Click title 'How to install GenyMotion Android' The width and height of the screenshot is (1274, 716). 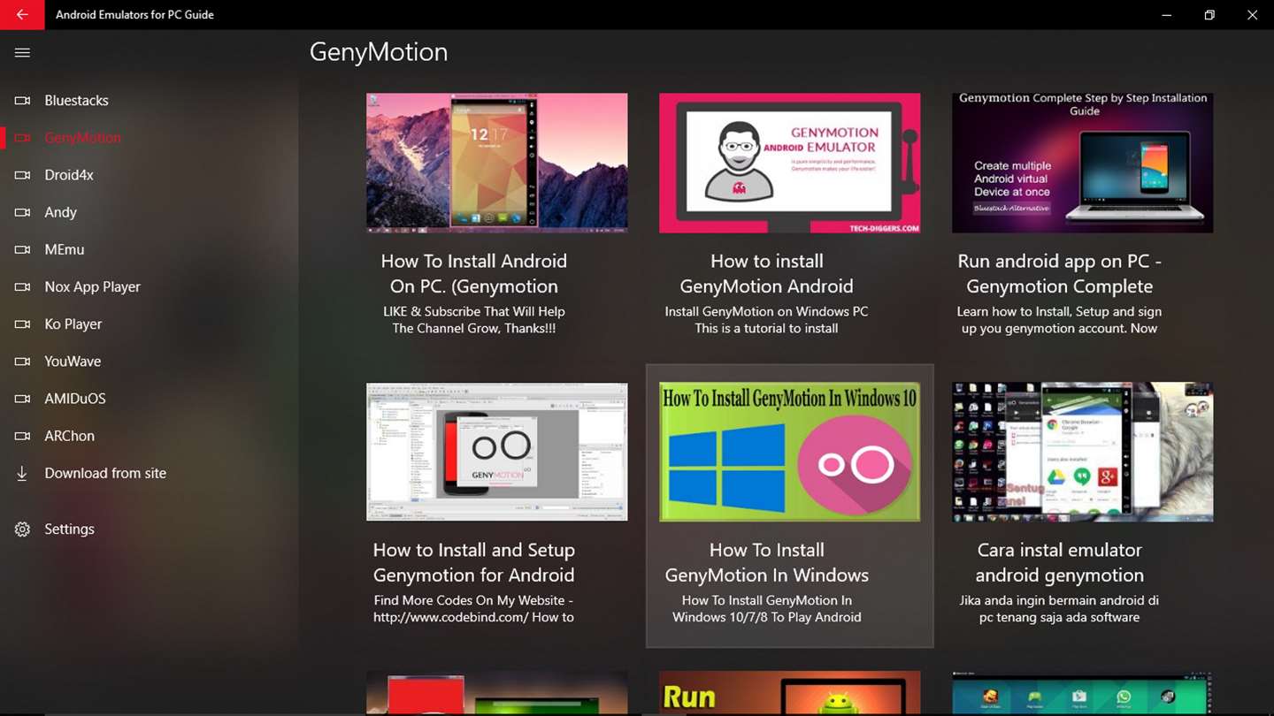(767, 273)
